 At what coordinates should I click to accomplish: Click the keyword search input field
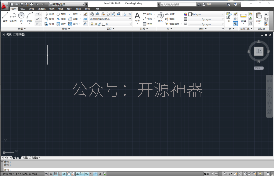[178, 4]
